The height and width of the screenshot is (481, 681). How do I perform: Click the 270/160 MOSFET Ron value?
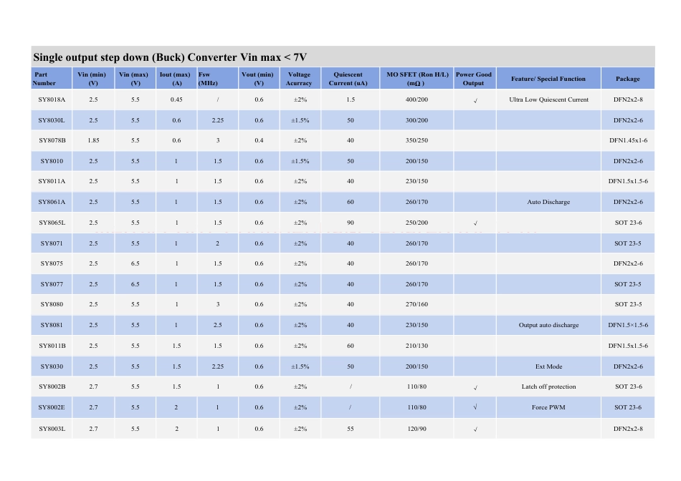pos(416,304)
